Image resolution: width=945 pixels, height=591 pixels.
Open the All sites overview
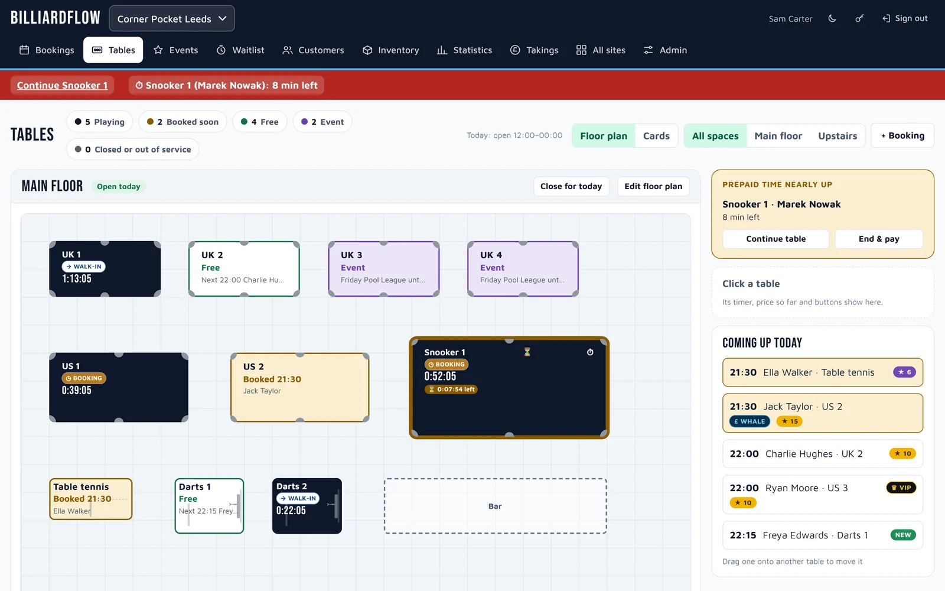coord(601,50)
